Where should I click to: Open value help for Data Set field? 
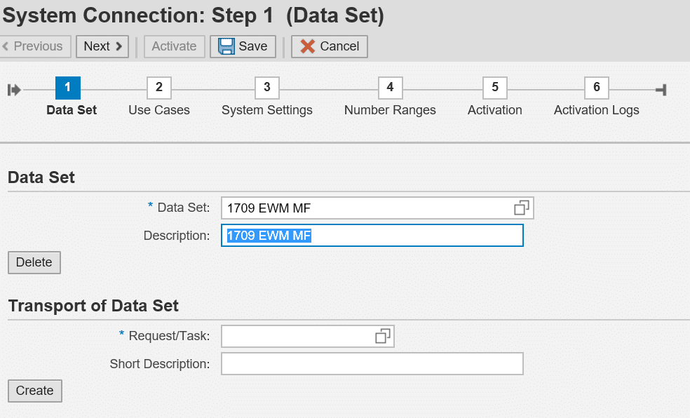pyautogui.click(x=521, y=208)
